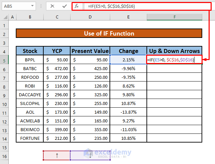The width and height of the screenshot is (215, 164).
Task: Select the BPPL stock cell
Action: pos(30,60)
